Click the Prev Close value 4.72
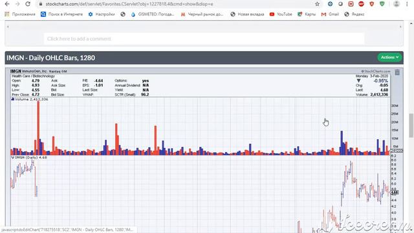The image size is (414, 233). [36, 94]
